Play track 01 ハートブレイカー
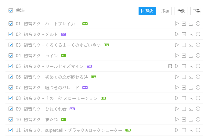Viewport: 206px width, 137px height. coord(177,23)
